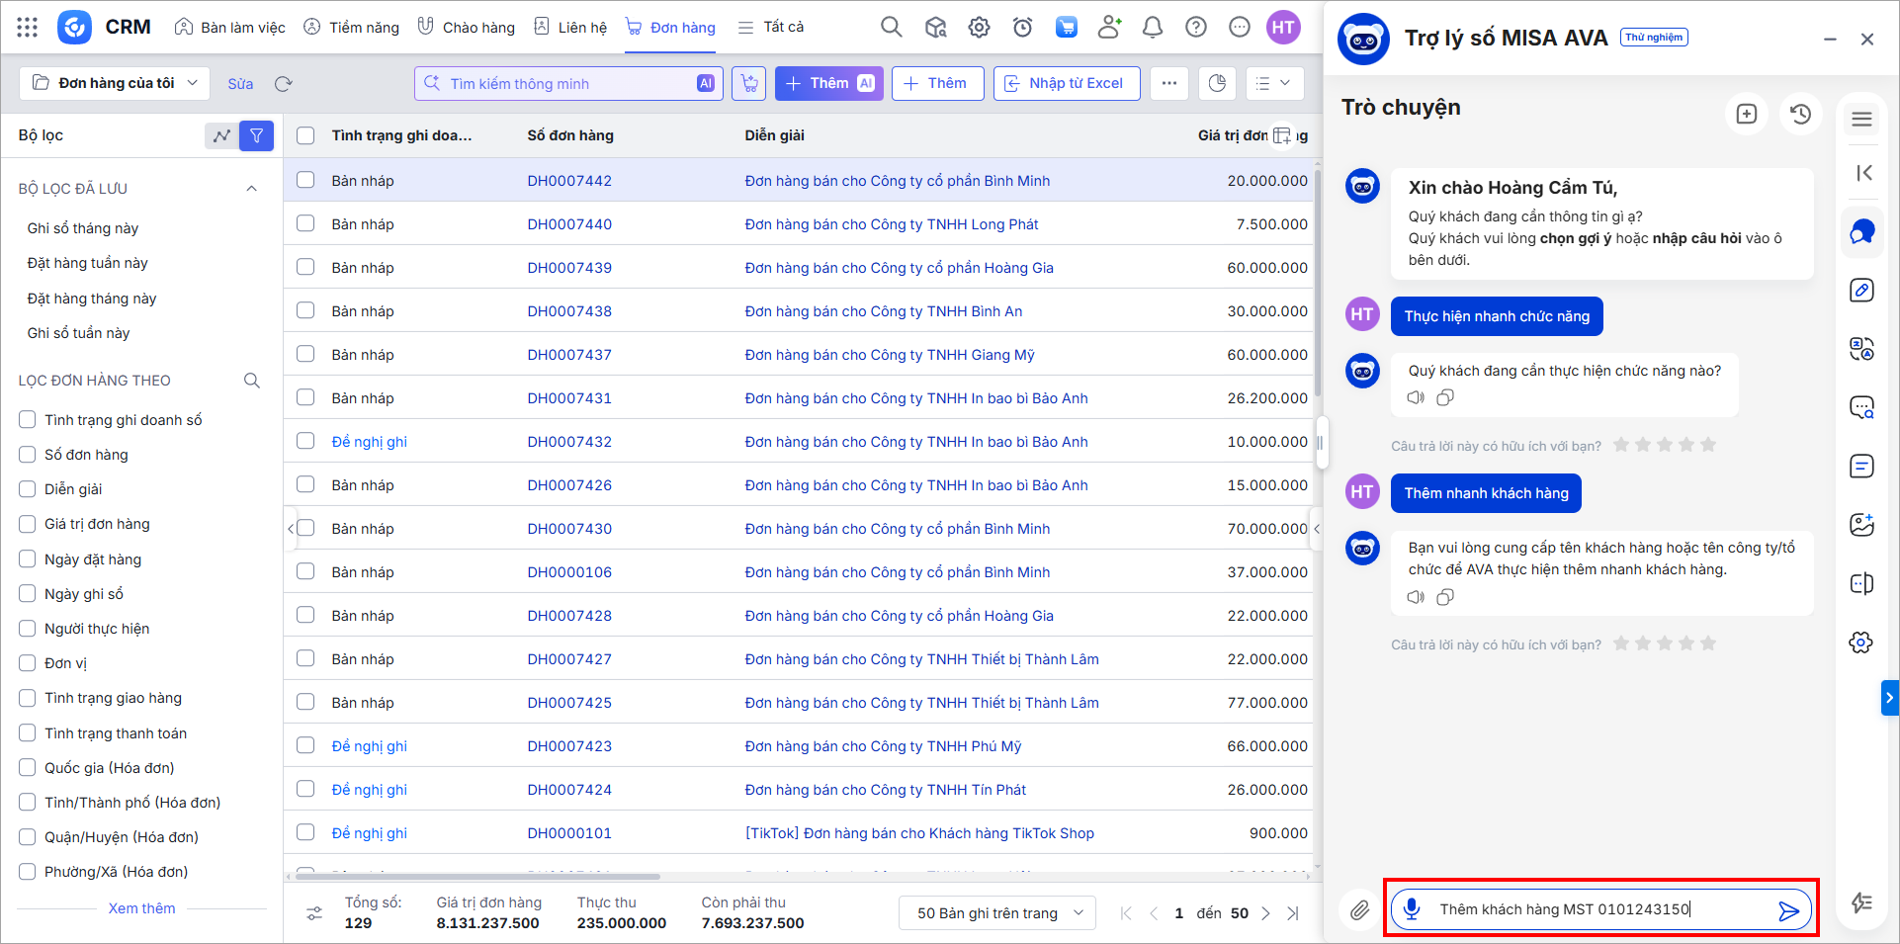Open the Đơn hàng của tôi dropdown
Image resolution: width=1900 pixels, height=944 pixels.
[x=115, y=83]
